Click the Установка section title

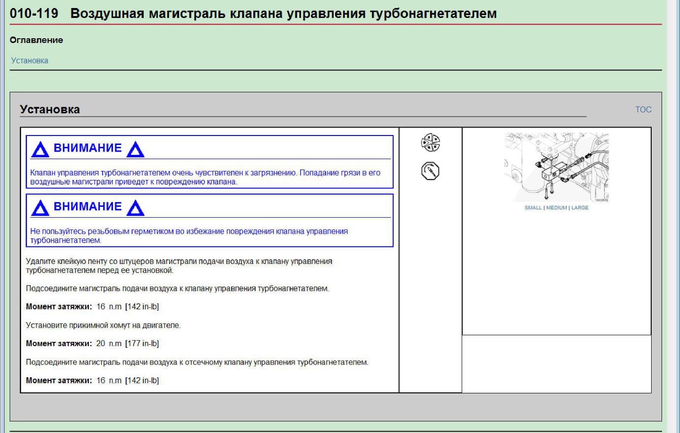click(50, 110)
